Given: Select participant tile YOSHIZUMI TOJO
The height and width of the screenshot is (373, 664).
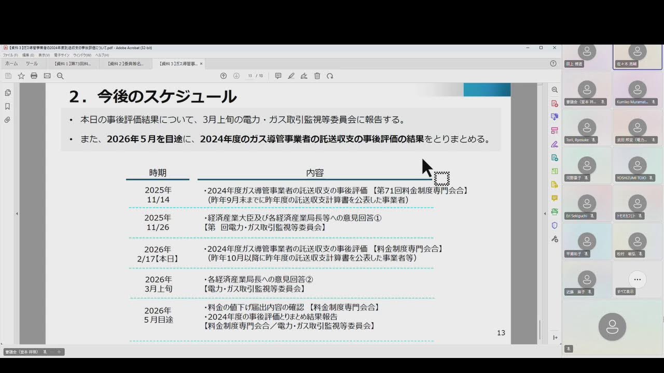Looking at the screenshot, I should (637, 165).
